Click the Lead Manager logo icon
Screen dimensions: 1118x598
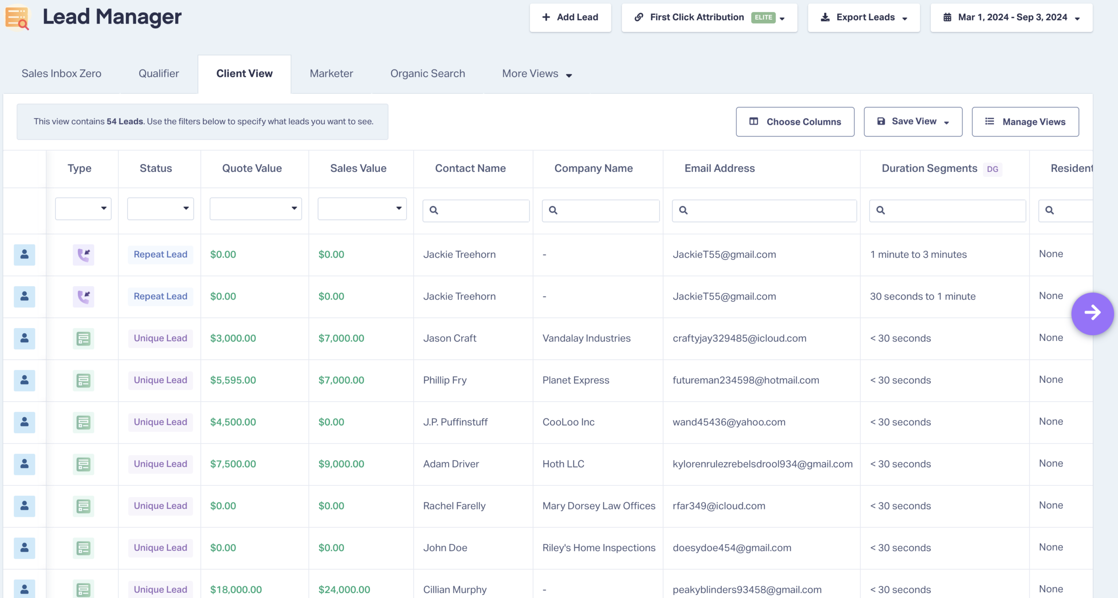tap(17, 17)
